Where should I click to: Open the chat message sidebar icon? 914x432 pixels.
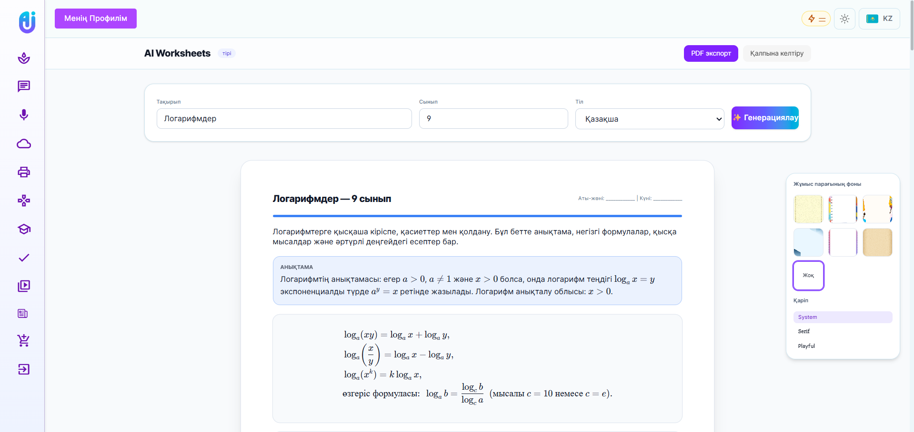[24, 86]
